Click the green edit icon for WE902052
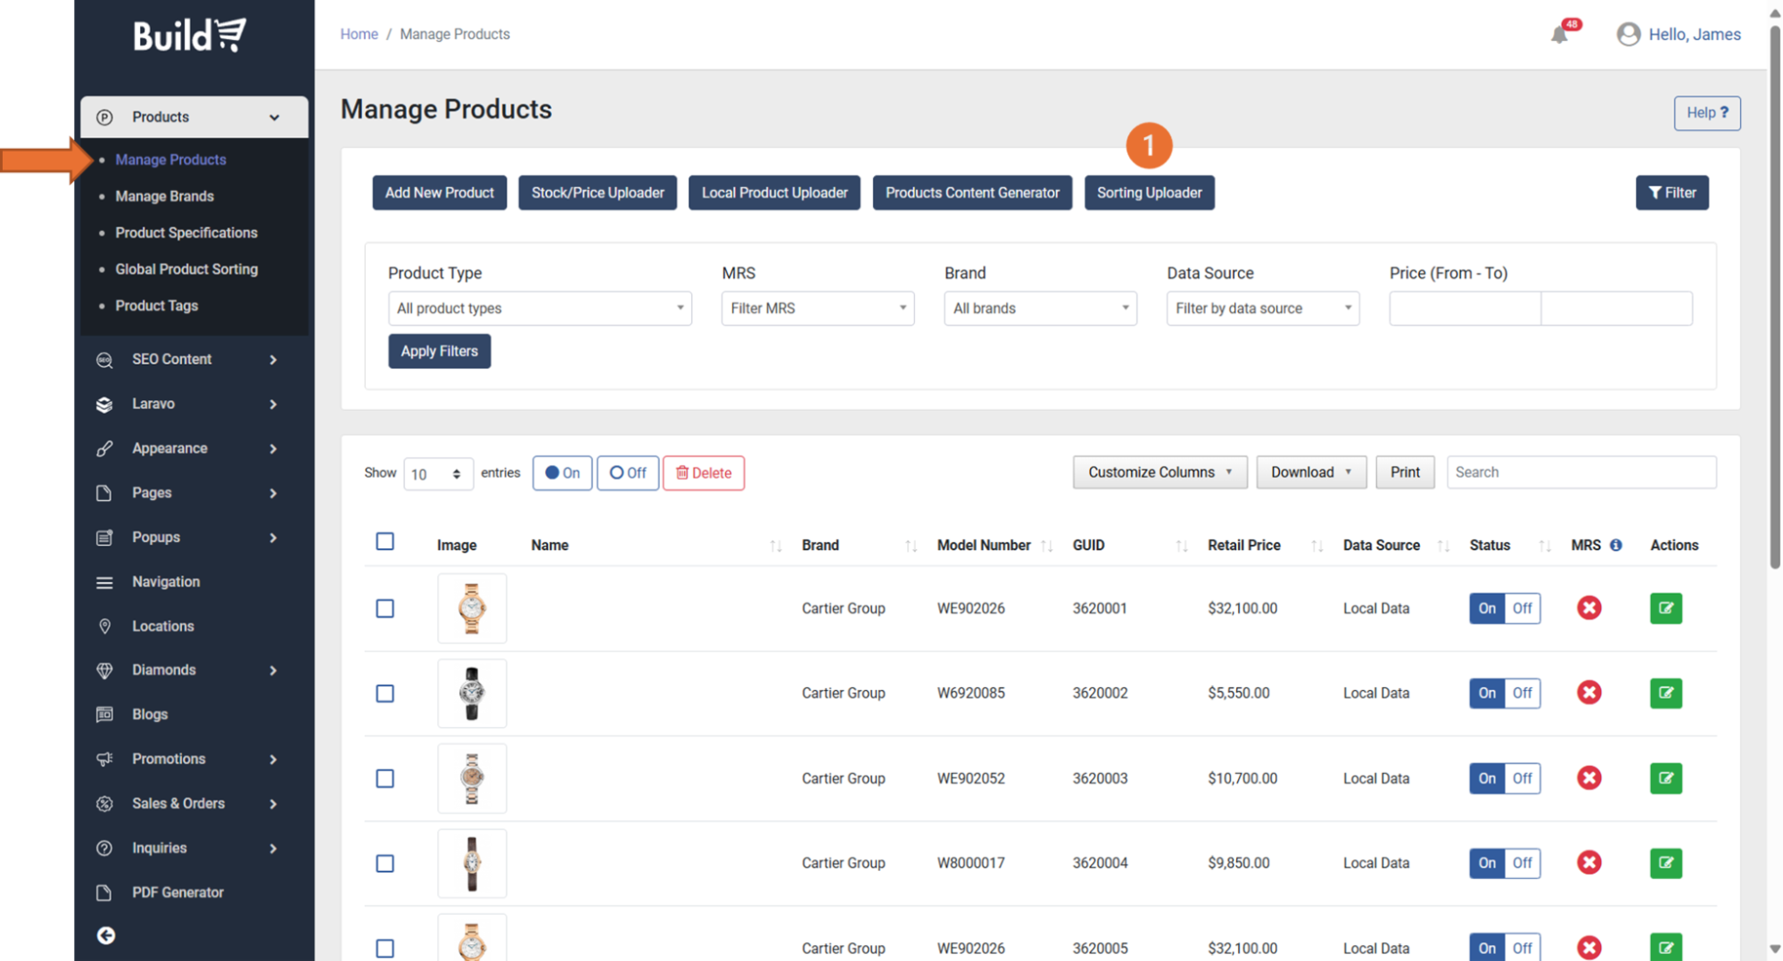The height and width of the screenshot is (961, 1783). click(x=1665, y=778)
